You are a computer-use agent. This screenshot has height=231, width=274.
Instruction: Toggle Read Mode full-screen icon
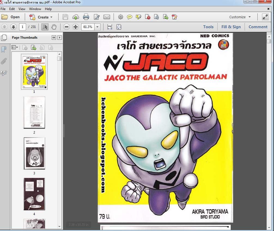(x=265, y=17)
